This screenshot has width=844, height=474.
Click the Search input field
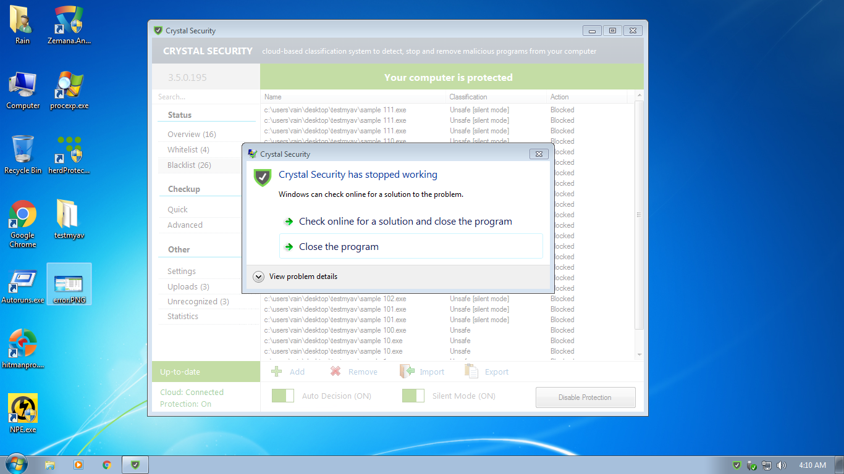click(206, 97)
